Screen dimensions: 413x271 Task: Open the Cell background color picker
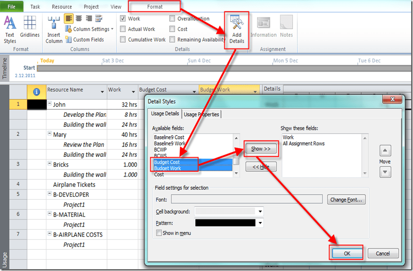point(260,211)
